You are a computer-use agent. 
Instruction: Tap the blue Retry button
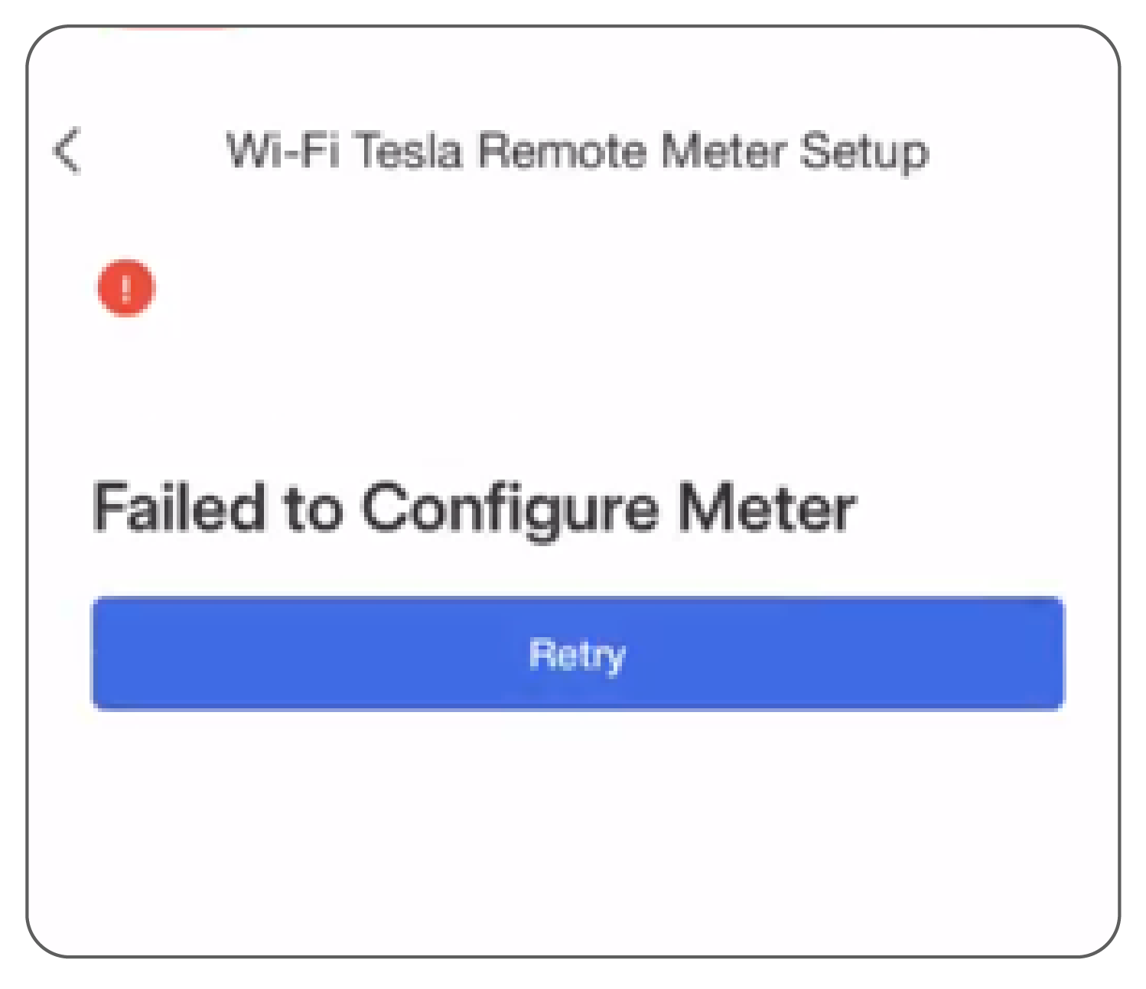tap(578, 653)
